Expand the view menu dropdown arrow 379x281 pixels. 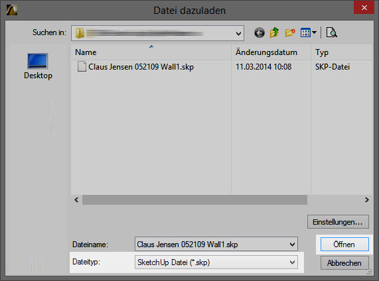[x=314, y=32]
